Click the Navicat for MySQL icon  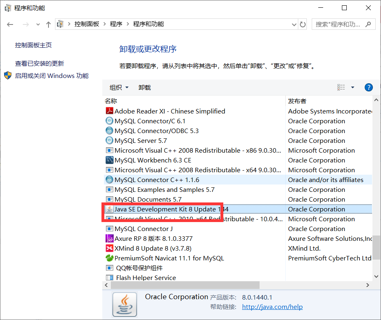109,258
